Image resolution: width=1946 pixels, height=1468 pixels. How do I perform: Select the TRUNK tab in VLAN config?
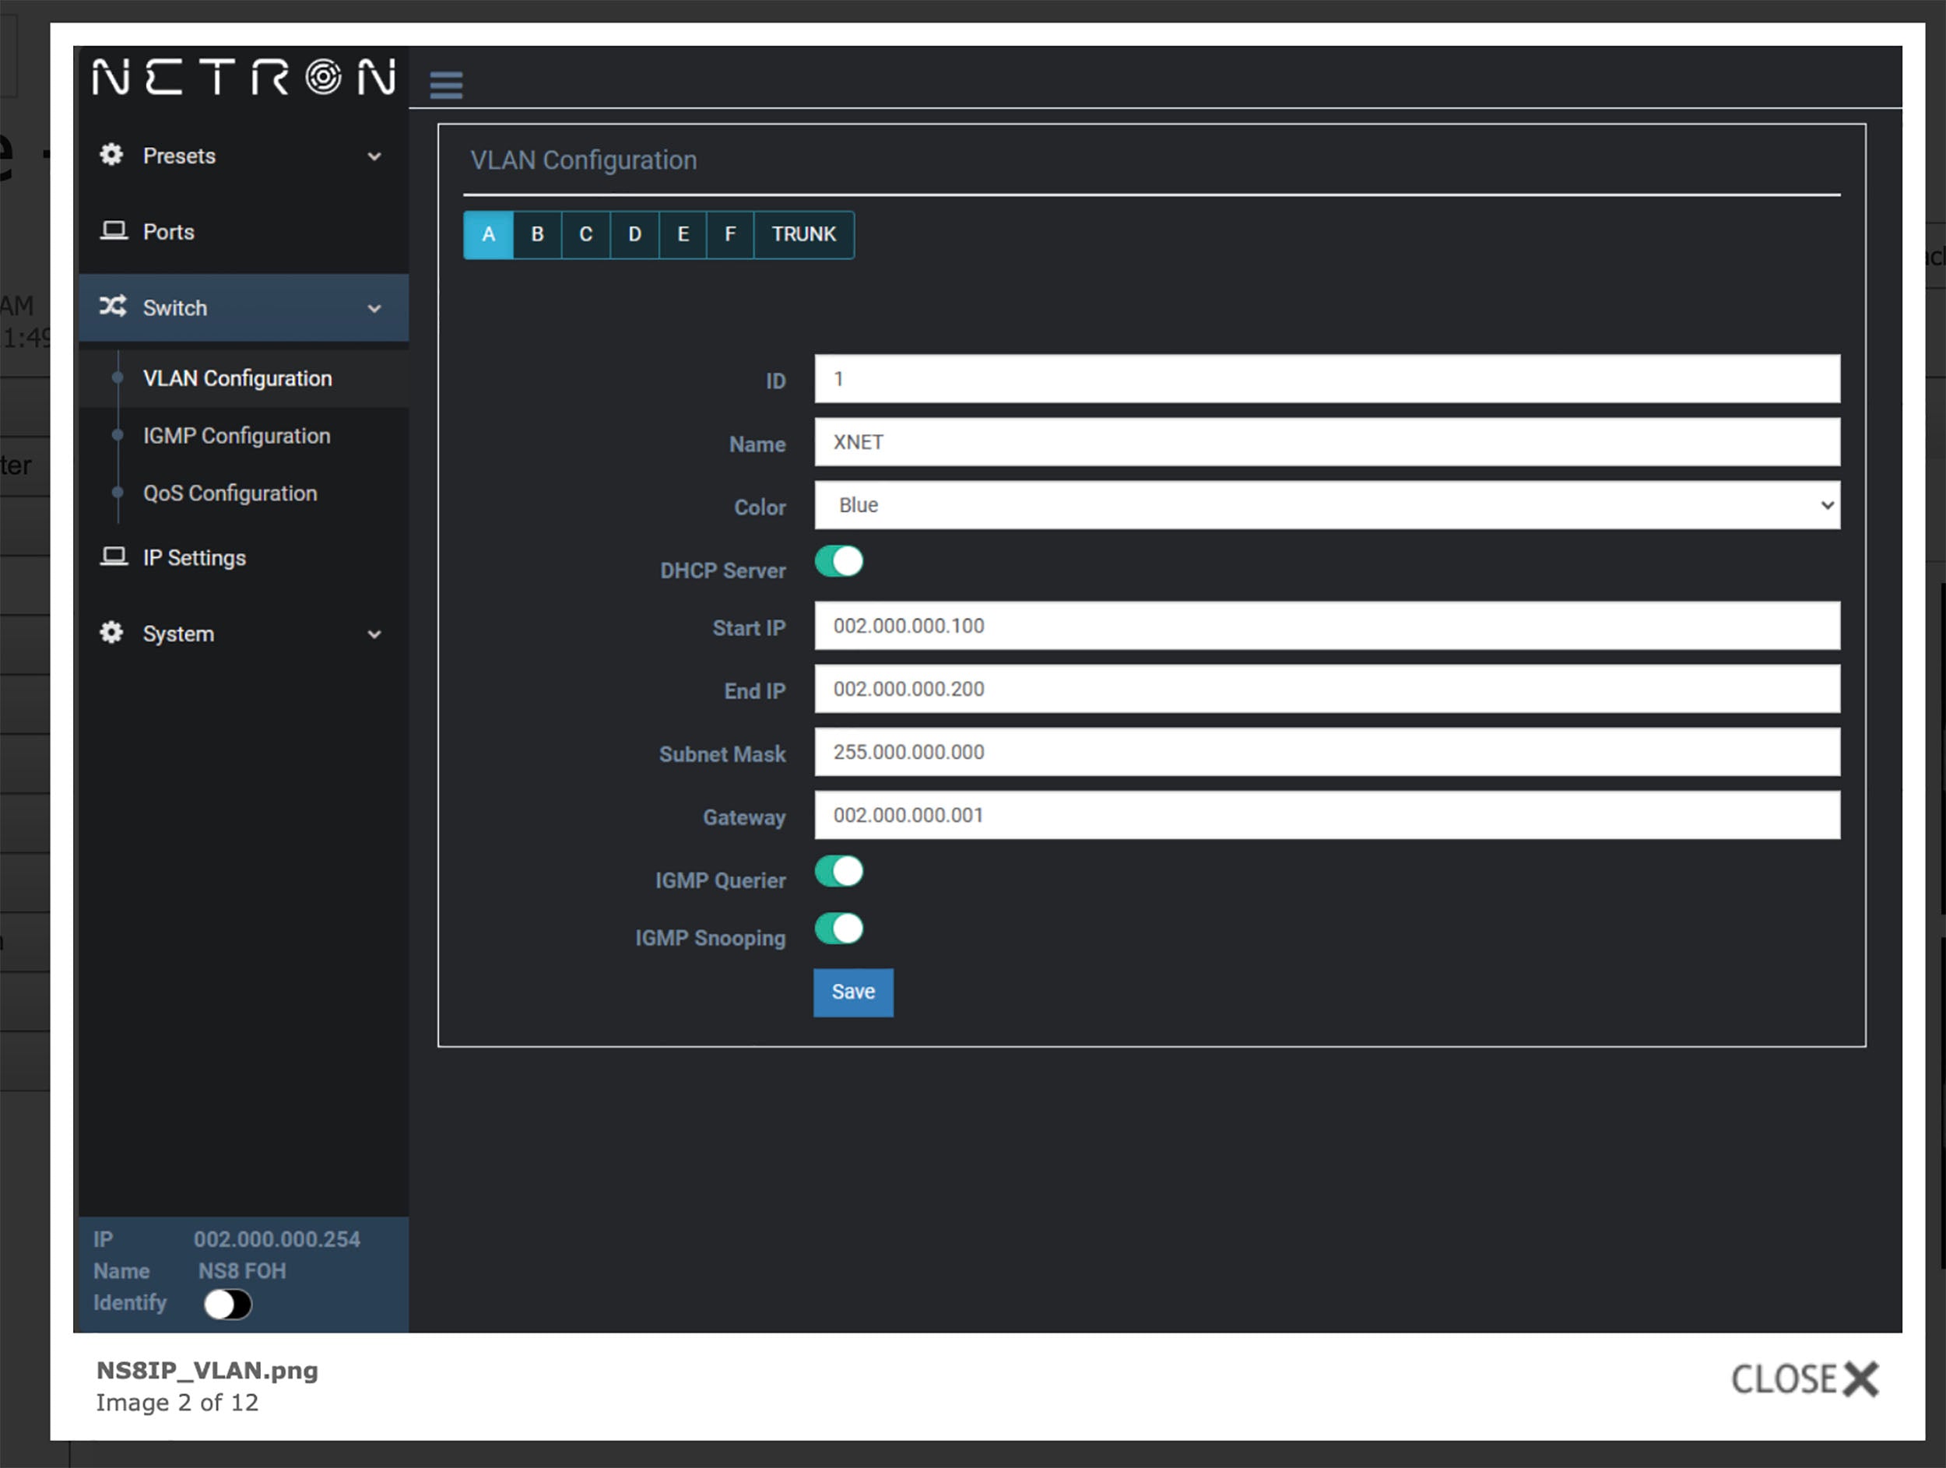(805, 234)
